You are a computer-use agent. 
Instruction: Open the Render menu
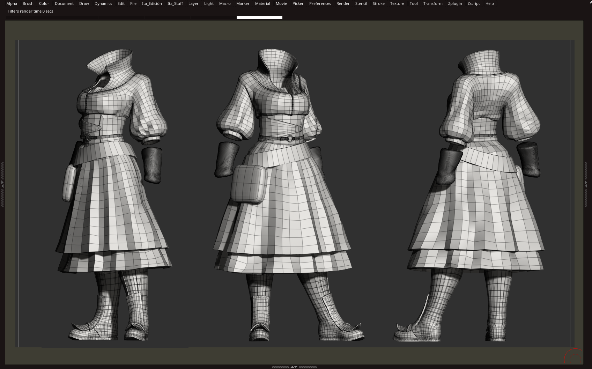point(343,3)
